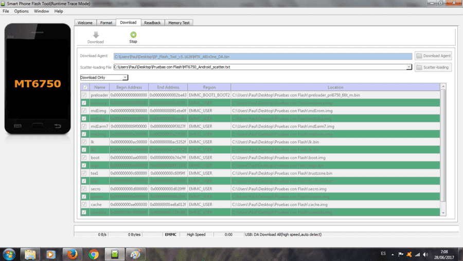Open Paint from the taskbar
The height and width of the screenshot is (261, 463).
[135, 254]
